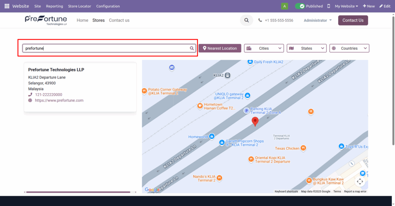395x206 pixels.
Task: Click the magnifier icon inside store search field
Action: click(192, 48)
